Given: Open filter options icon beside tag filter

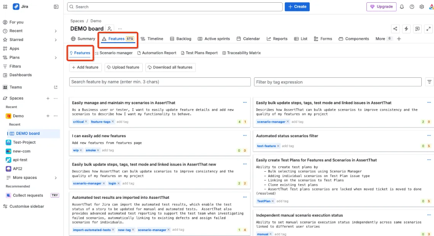Looking at the screenshot, I should point(429,82).
